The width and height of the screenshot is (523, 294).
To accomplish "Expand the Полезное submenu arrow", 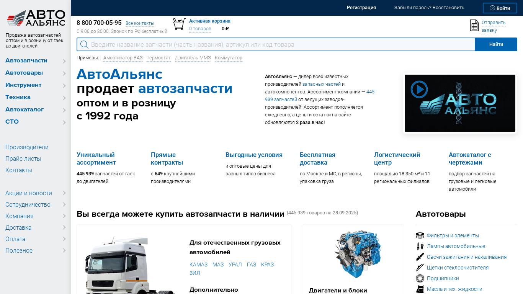I will tap(64, 251).
